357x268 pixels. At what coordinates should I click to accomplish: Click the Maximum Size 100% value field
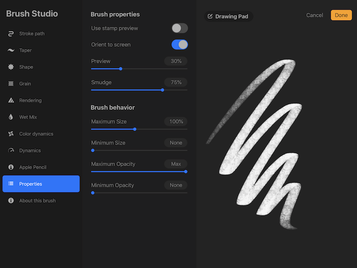tap(176, 121)
